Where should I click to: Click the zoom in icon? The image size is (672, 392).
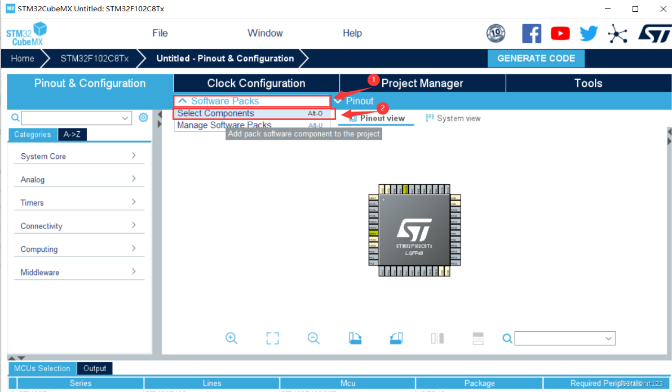pos(232,338)
